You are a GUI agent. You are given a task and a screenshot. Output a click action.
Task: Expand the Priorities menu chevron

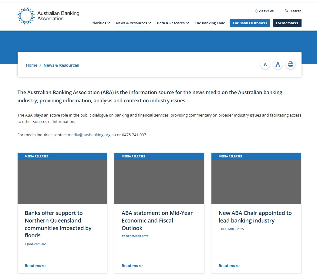[x=109, y=23]
